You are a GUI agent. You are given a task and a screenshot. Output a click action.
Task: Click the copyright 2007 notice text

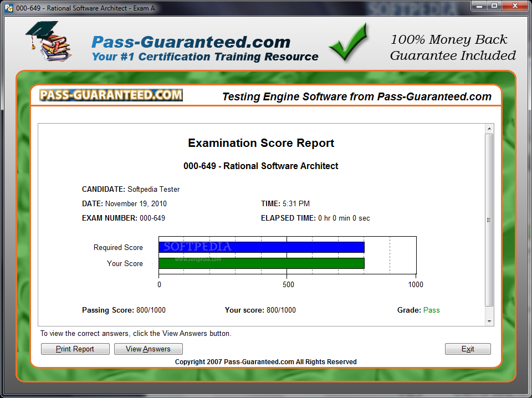(x=265, y=362)
